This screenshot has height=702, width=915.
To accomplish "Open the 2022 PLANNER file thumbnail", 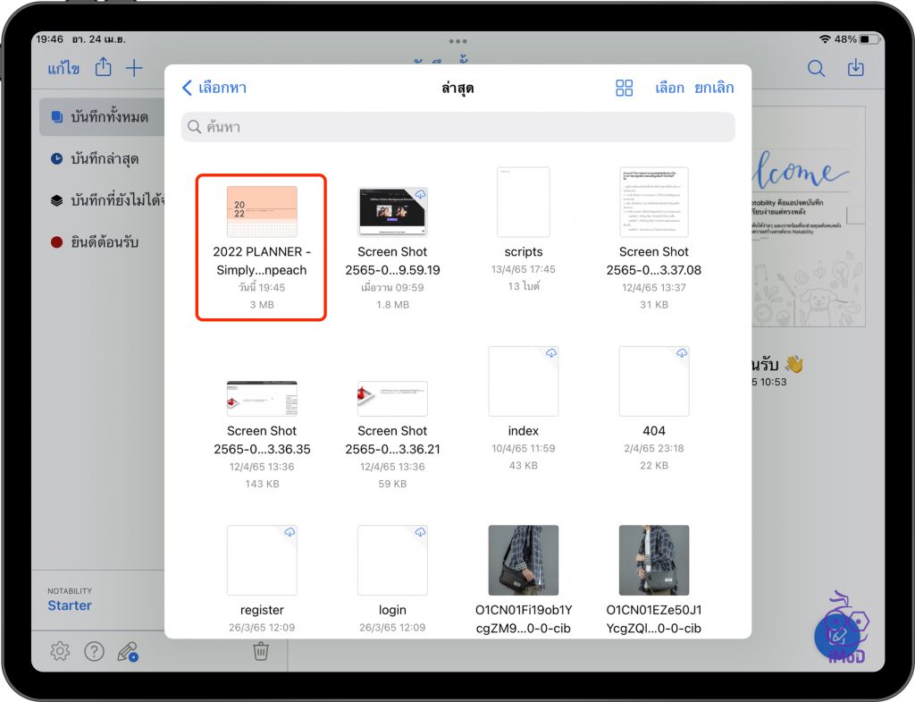I will pos(261,212).
